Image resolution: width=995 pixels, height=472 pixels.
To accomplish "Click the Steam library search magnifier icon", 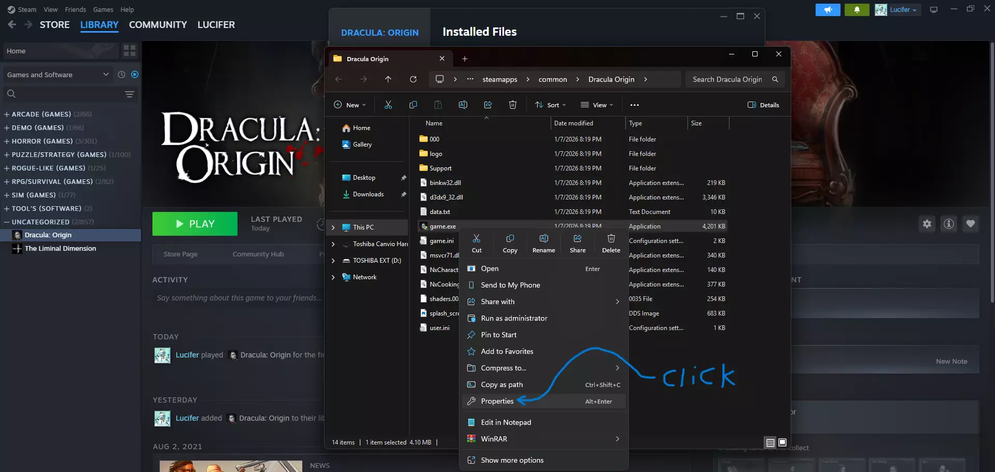I will [11, 94].
